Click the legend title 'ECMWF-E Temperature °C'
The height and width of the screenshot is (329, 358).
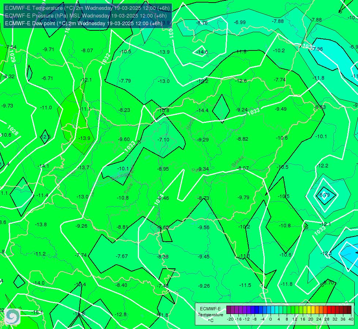tap(210, 315)
